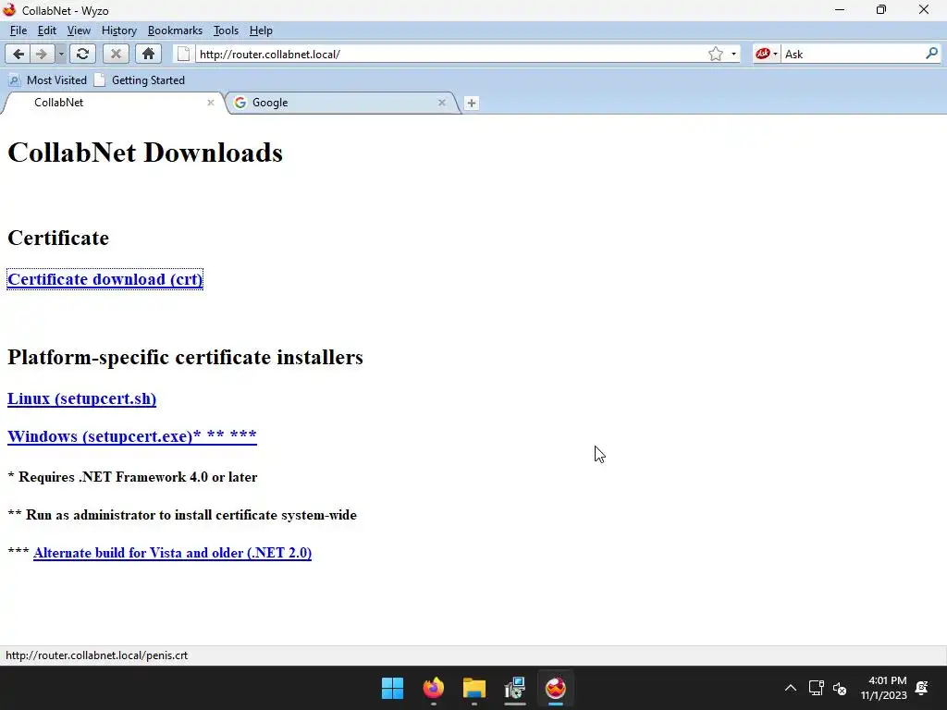Expand the address bar history dropdown
The width and height of the screenshot is (947, 710).
point(733,55)
